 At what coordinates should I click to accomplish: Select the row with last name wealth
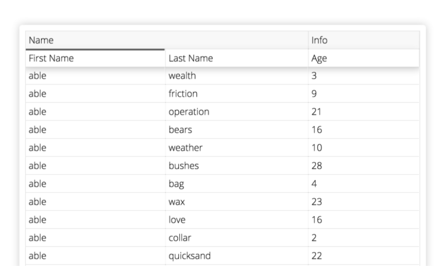222,75
